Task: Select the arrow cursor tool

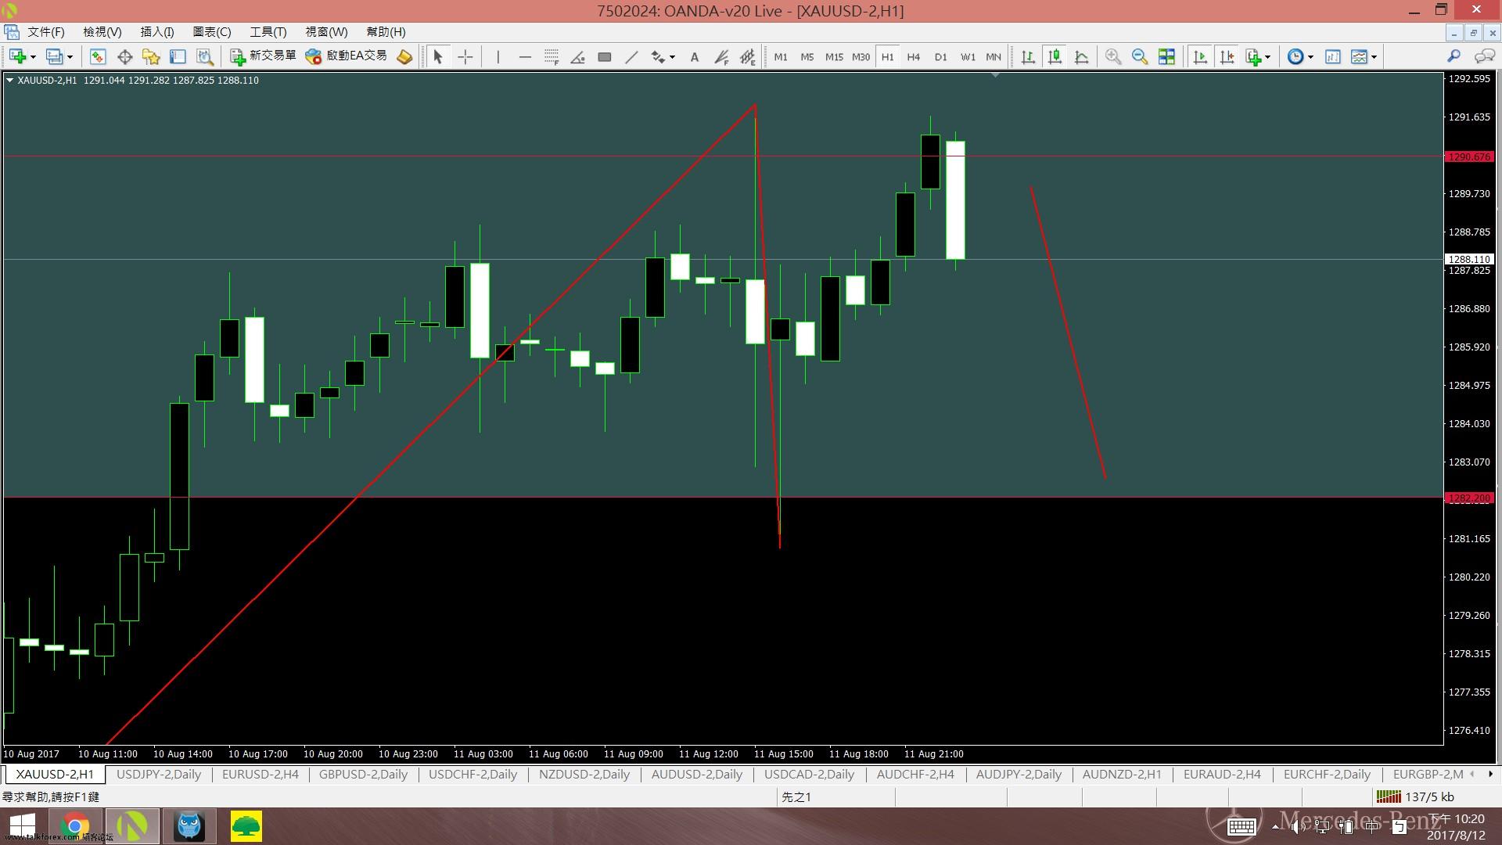Action: 438,56
